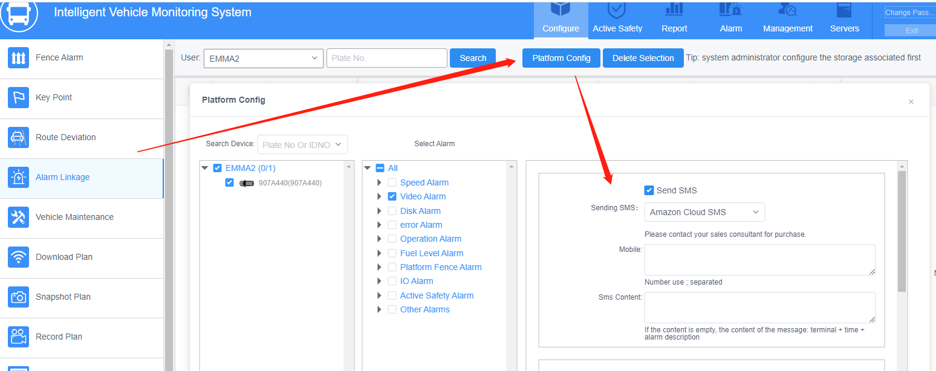Click the Change Password button

tap(910, 13)
